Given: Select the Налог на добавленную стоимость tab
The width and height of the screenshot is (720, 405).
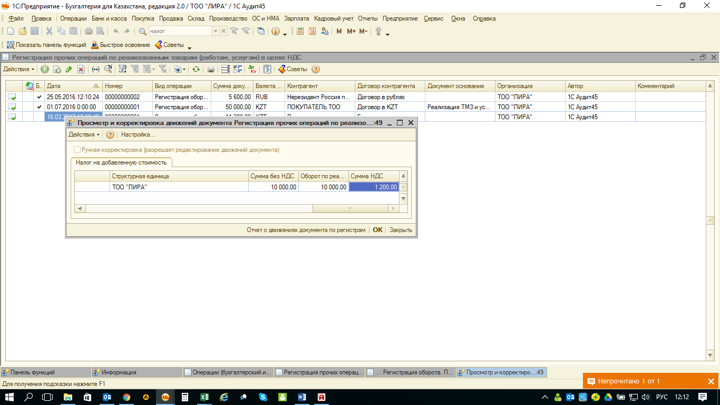Looking at the screenshot, I should pyautogui.click(x=121, y=162).
